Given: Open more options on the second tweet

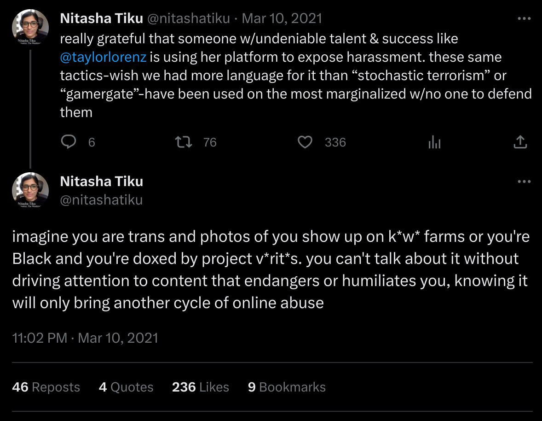Looking at the screenshot, I should point(524,181).
